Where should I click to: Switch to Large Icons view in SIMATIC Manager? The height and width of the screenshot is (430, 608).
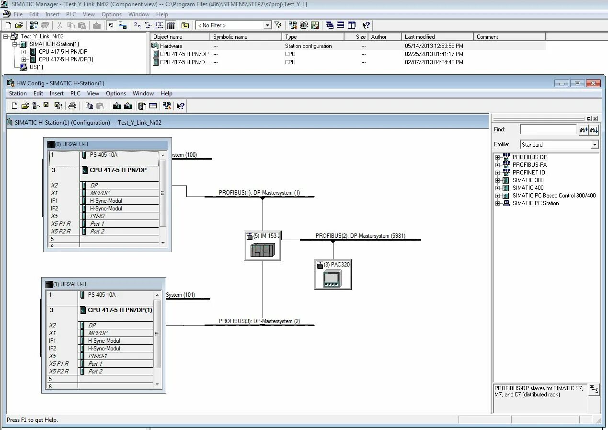(138, 25)
